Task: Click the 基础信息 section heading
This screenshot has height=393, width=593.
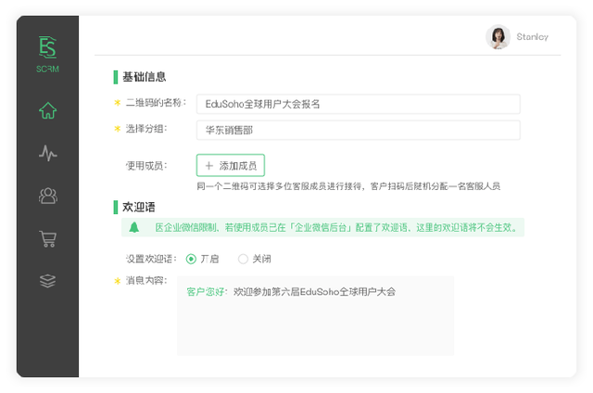Action: point(145,77)
